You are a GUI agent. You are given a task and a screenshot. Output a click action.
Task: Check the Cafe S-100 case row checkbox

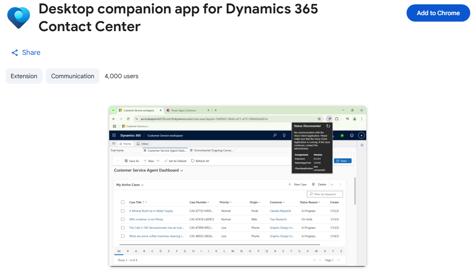(x=123, y=228)
